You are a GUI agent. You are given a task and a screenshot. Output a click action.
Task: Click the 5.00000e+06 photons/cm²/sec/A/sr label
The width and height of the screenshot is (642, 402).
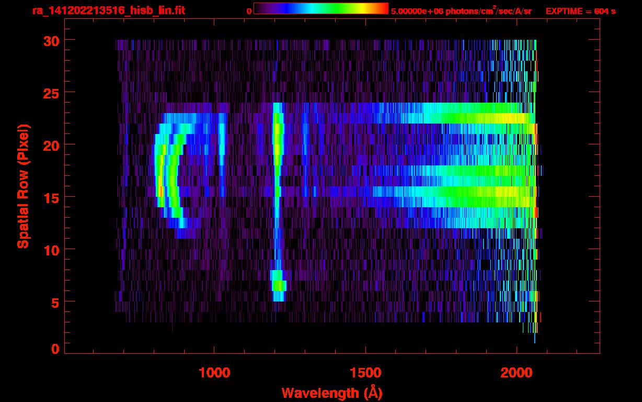pos(461,11)
